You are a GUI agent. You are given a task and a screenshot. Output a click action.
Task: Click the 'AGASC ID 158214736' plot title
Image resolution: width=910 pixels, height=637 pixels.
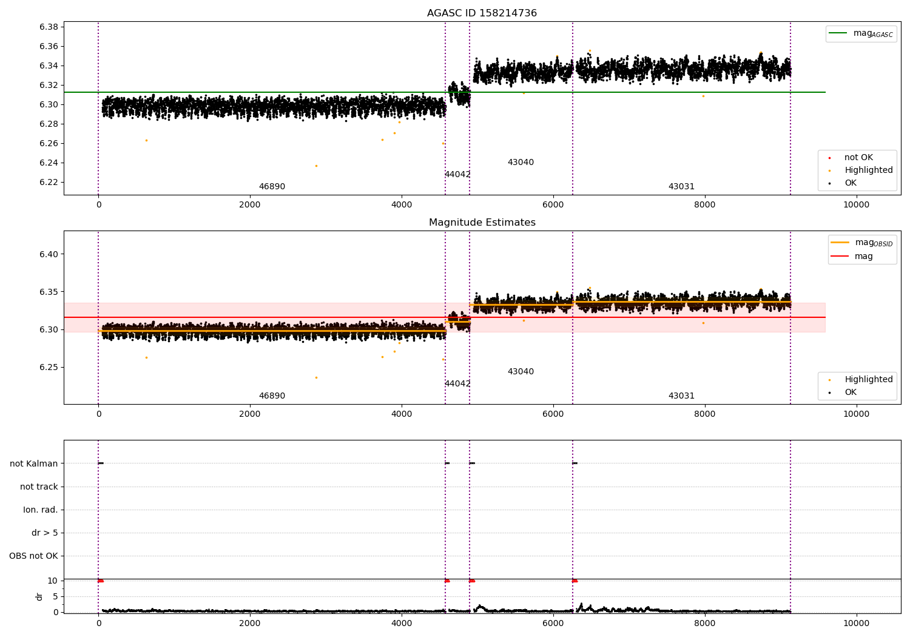(x=482, y=13)
